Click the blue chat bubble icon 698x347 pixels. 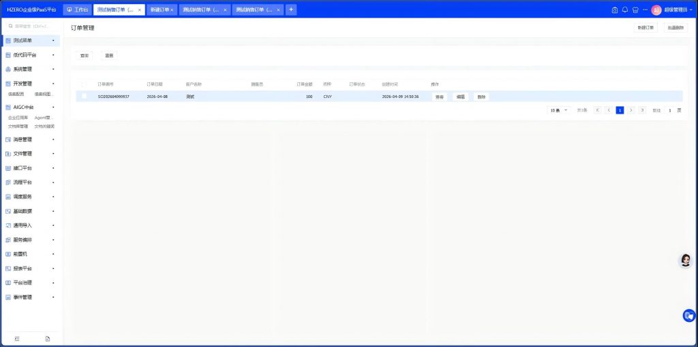689,315
